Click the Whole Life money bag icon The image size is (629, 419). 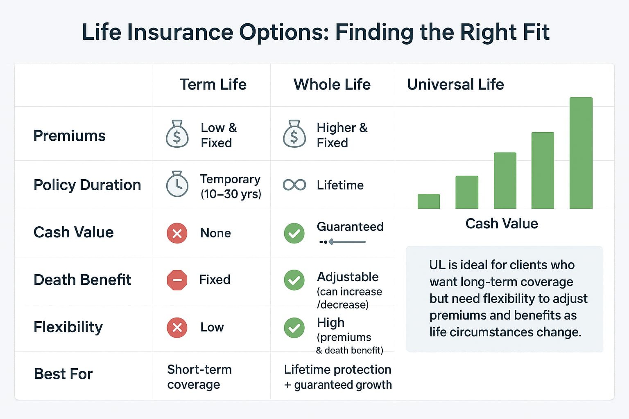(x=294, y=134)
